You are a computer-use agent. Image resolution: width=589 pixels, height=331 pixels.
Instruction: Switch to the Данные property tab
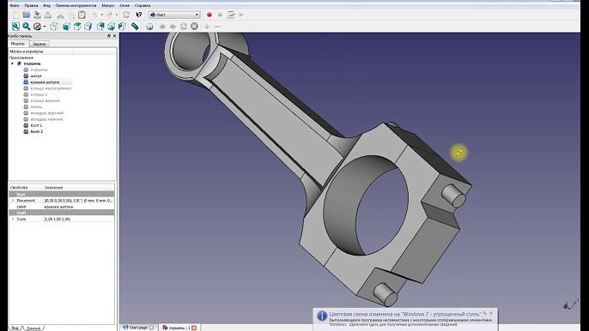click(33, 328)
